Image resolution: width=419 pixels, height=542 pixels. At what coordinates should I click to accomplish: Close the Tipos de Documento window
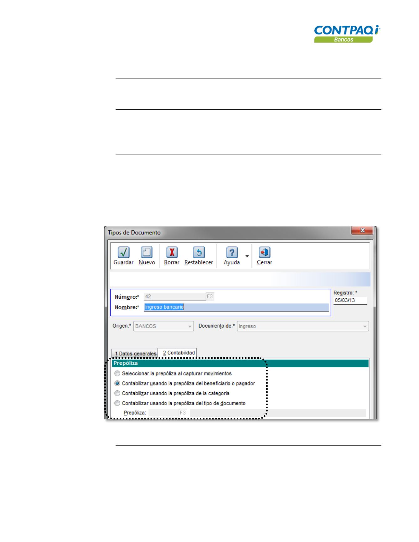click(362, 230)
